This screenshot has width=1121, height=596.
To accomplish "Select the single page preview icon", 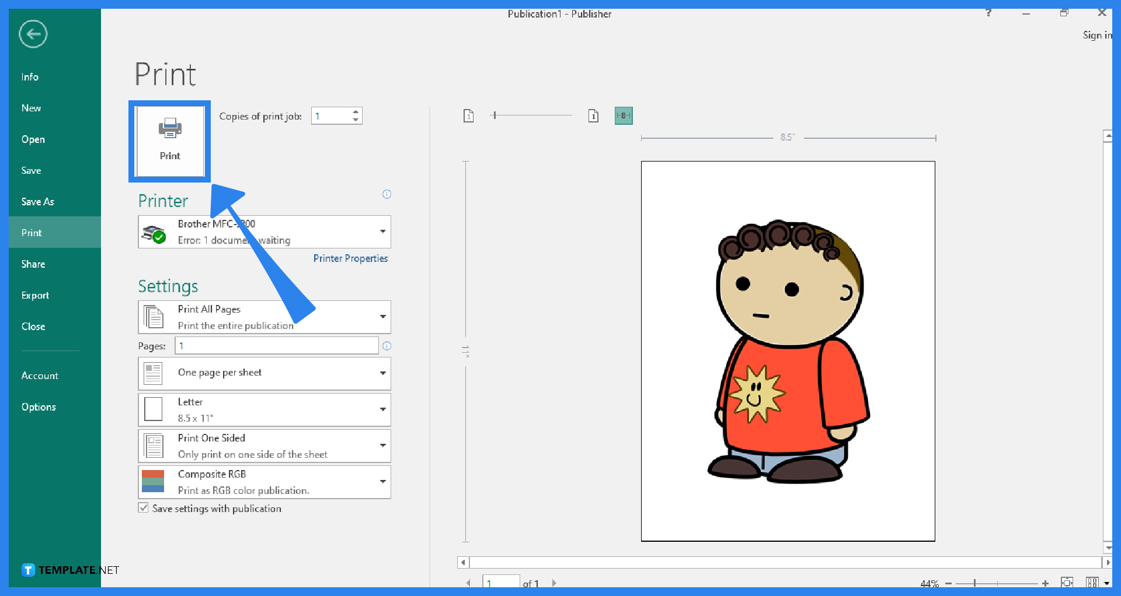I will coord(469,115).
